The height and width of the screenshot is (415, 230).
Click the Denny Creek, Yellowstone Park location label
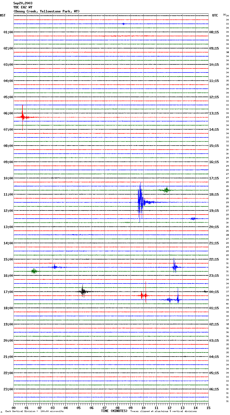(47, 11)
